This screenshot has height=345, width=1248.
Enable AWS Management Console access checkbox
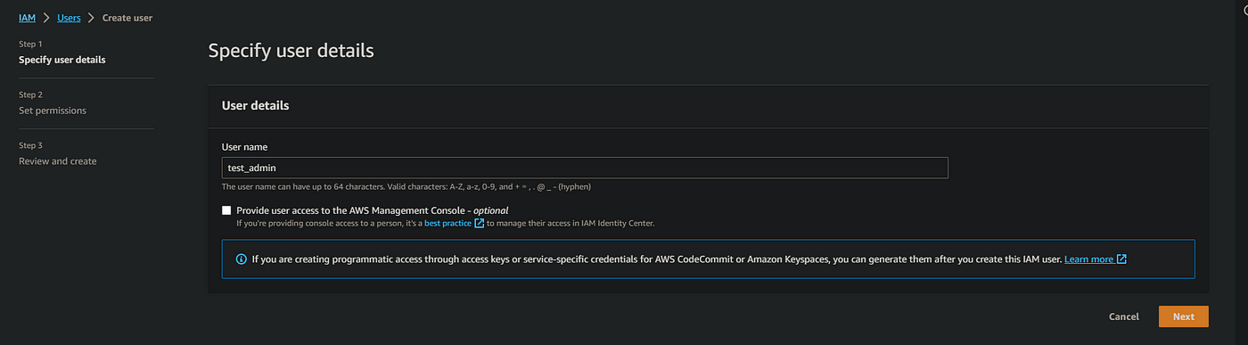(x=226, y=210)
